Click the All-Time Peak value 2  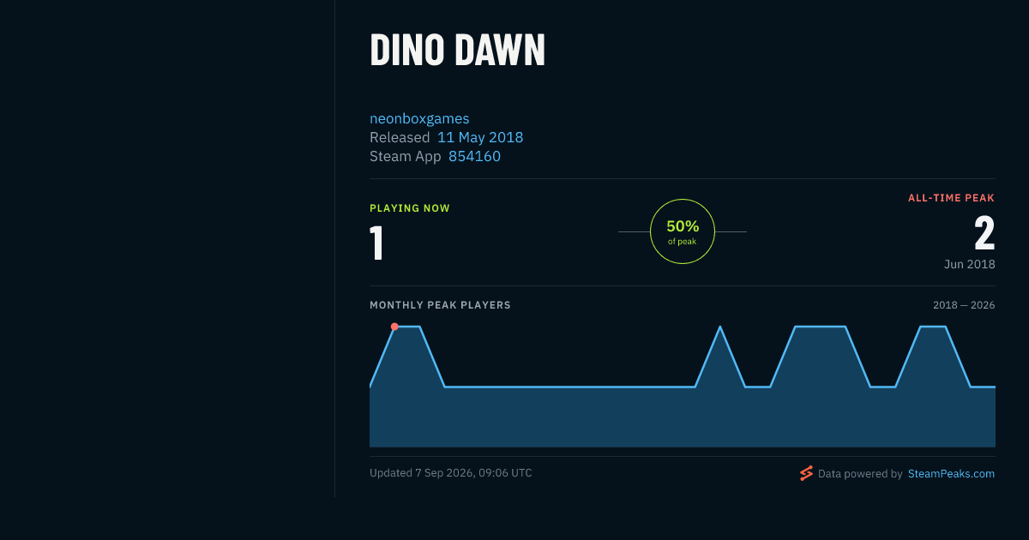(x=984, y=233)
